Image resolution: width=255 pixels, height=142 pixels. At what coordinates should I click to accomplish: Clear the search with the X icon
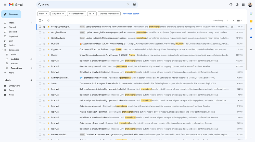(128, 5)
